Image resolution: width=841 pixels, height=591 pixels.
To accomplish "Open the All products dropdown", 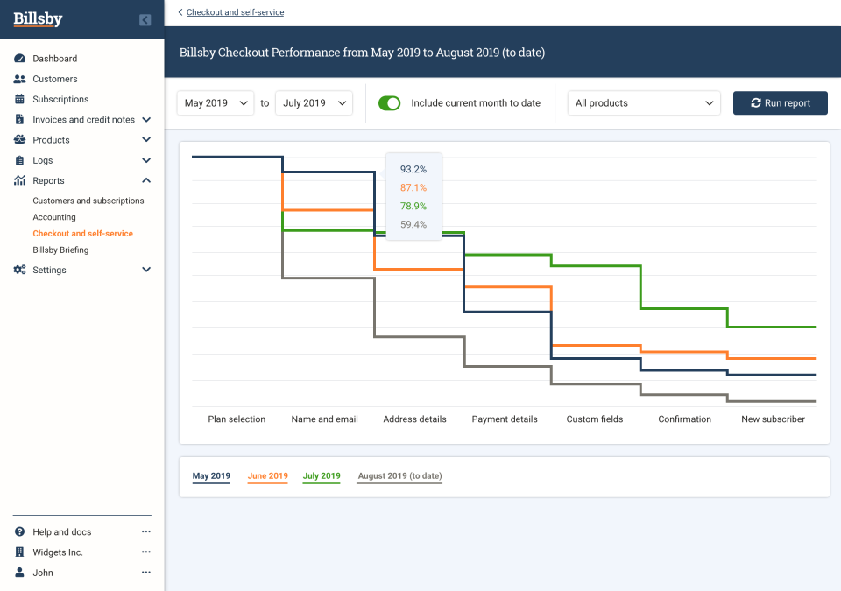I will pyautogui.click(x=644, y=102).
